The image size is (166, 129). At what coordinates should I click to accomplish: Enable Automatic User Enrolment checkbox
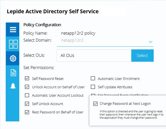(x=93, y=78)
